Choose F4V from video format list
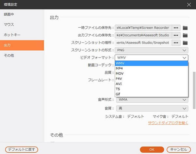This screenshot has width=196, height=154. [x=151, y=79]
